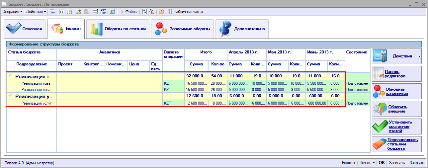Click the Табличные части toolbar button
The width and height of the screenshot is (428, 168).
(185, 12)
